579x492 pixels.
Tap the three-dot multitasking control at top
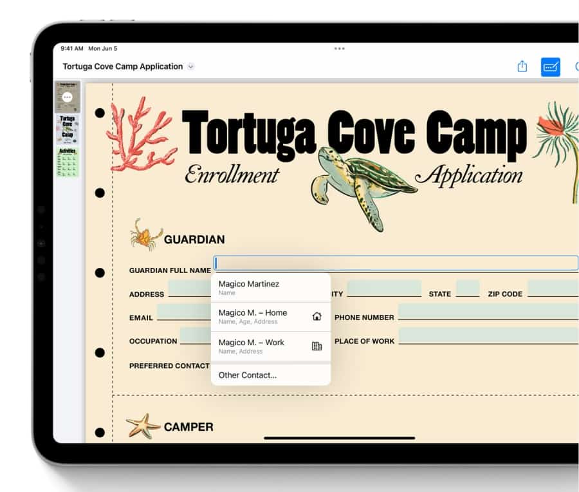tap(339, 49)
